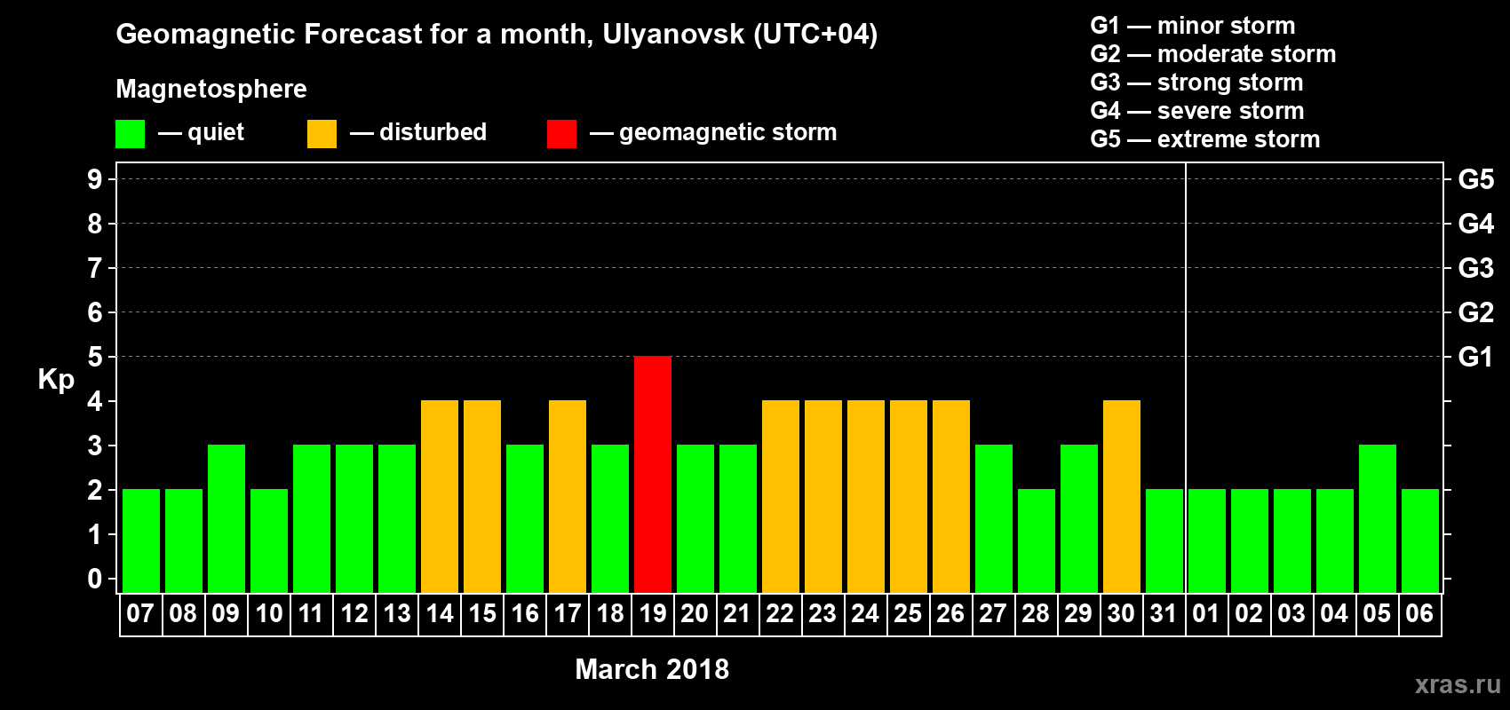Click the Kp axis title

[x=56, y=380]
